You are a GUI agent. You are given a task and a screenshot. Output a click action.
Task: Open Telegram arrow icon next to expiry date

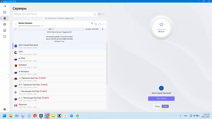coord(102,29)
